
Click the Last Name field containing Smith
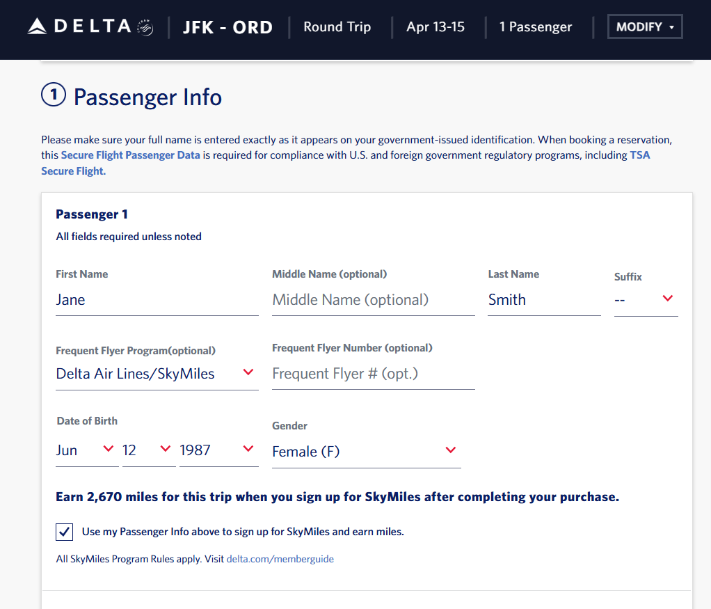pyautogui.click(x=543, y=300)
